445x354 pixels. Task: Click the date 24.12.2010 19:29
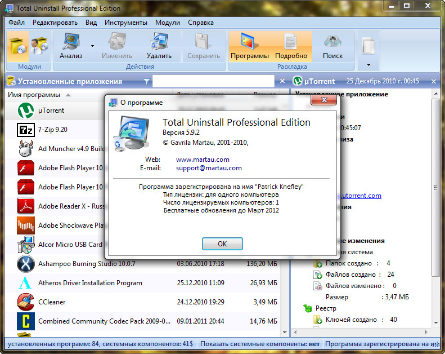201,302
